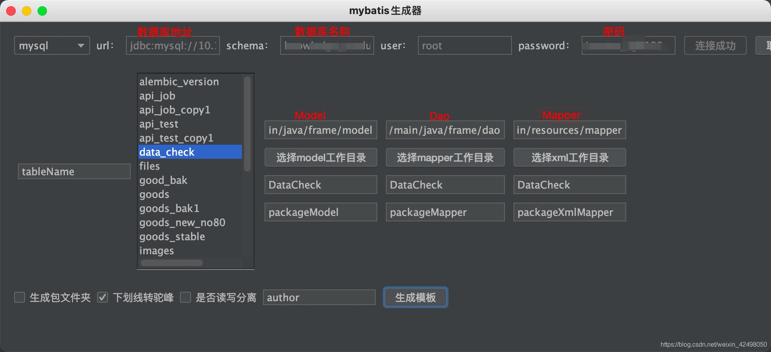This screenshot has width=771, height=352.
Task: Select api_job in table list
Action: (x=190, y=95)
